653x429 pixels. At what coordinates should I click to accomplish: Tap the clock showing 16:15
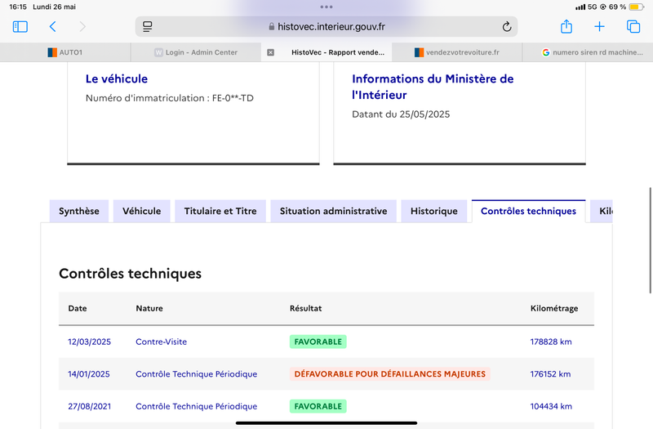point(18,7)
